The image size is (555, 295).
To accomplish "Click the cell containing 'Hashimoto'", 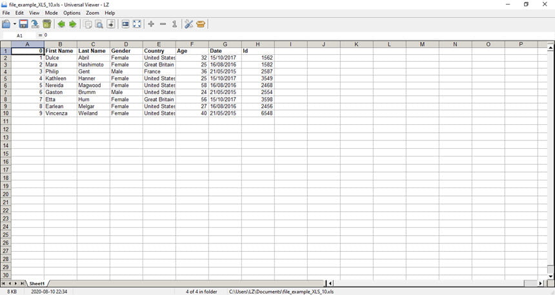I will coord(94,64).
